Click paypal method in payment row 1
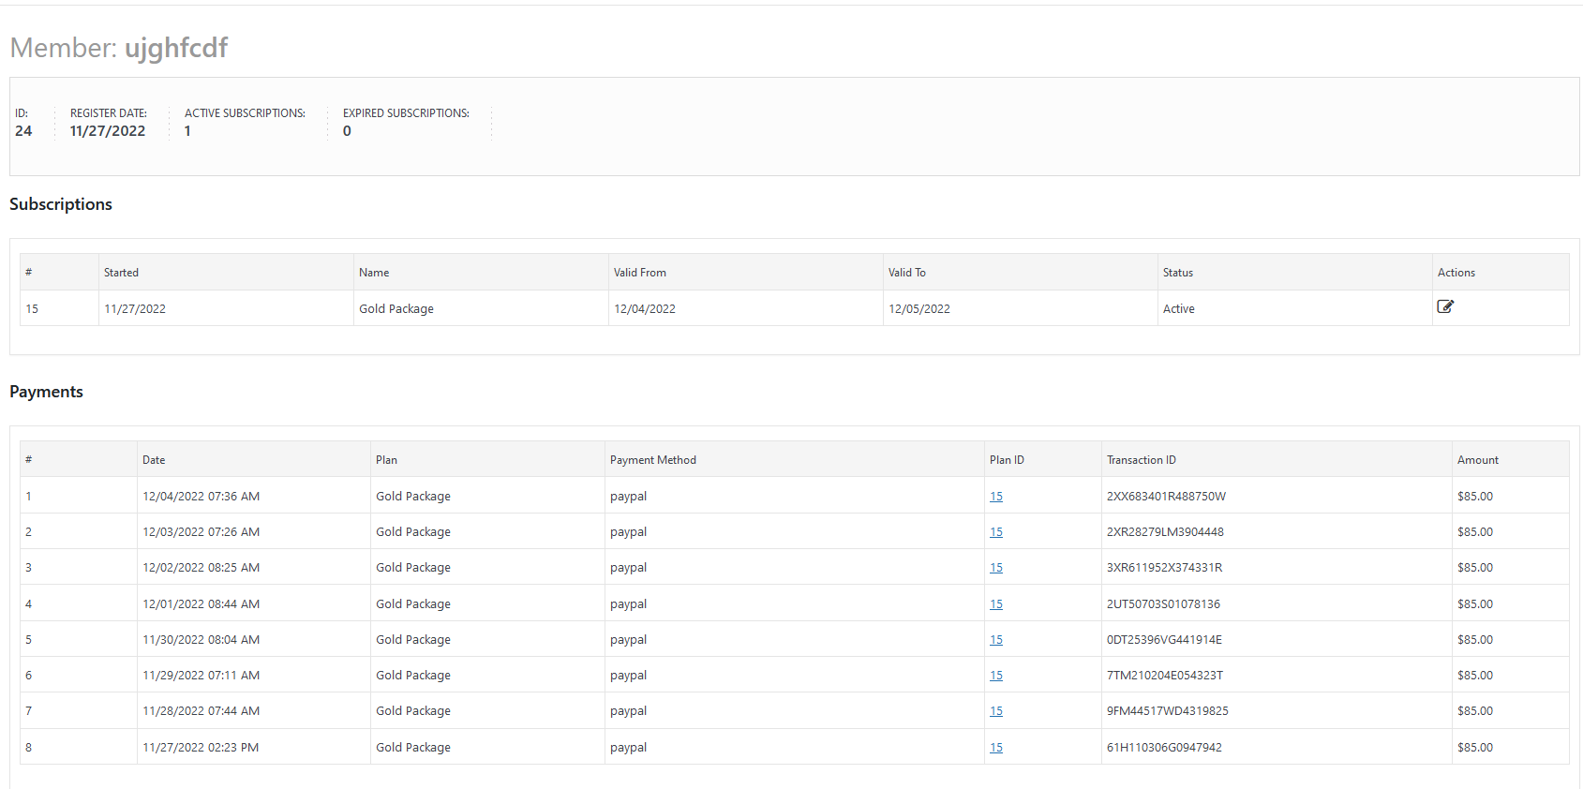Image resolution: width=1583 pixels, height=789 pixels. [x=628, y=497]
